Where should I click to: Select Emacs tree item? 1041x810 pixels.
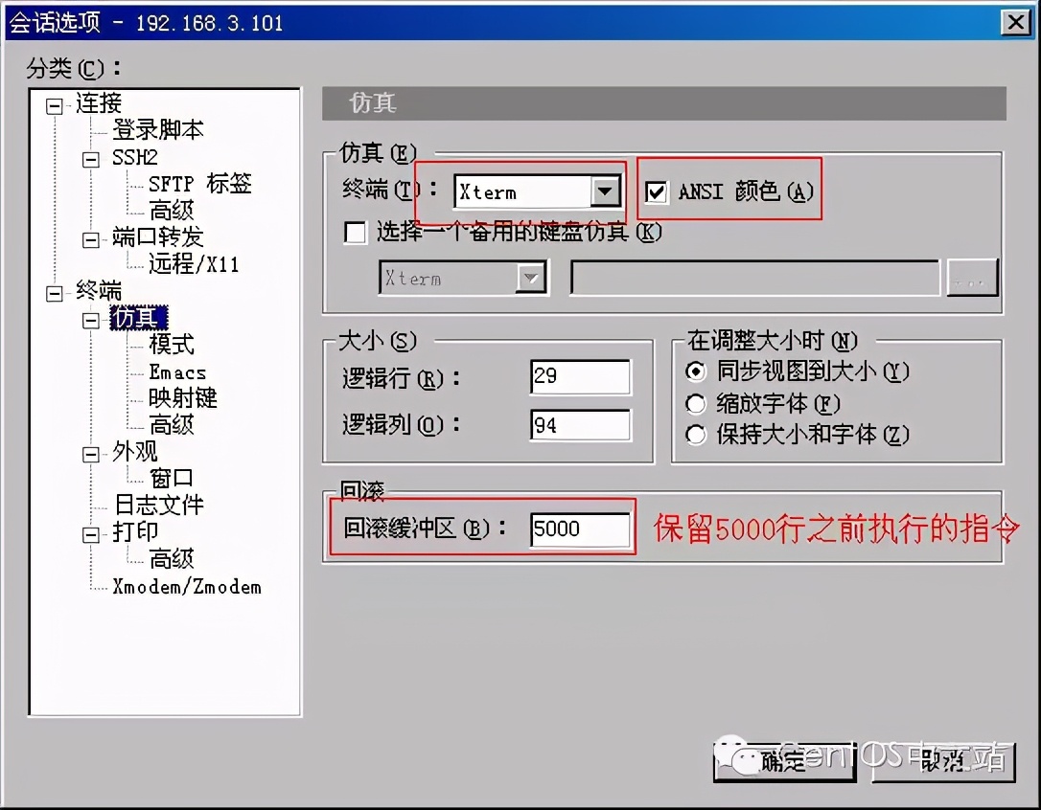pos(177,372)
